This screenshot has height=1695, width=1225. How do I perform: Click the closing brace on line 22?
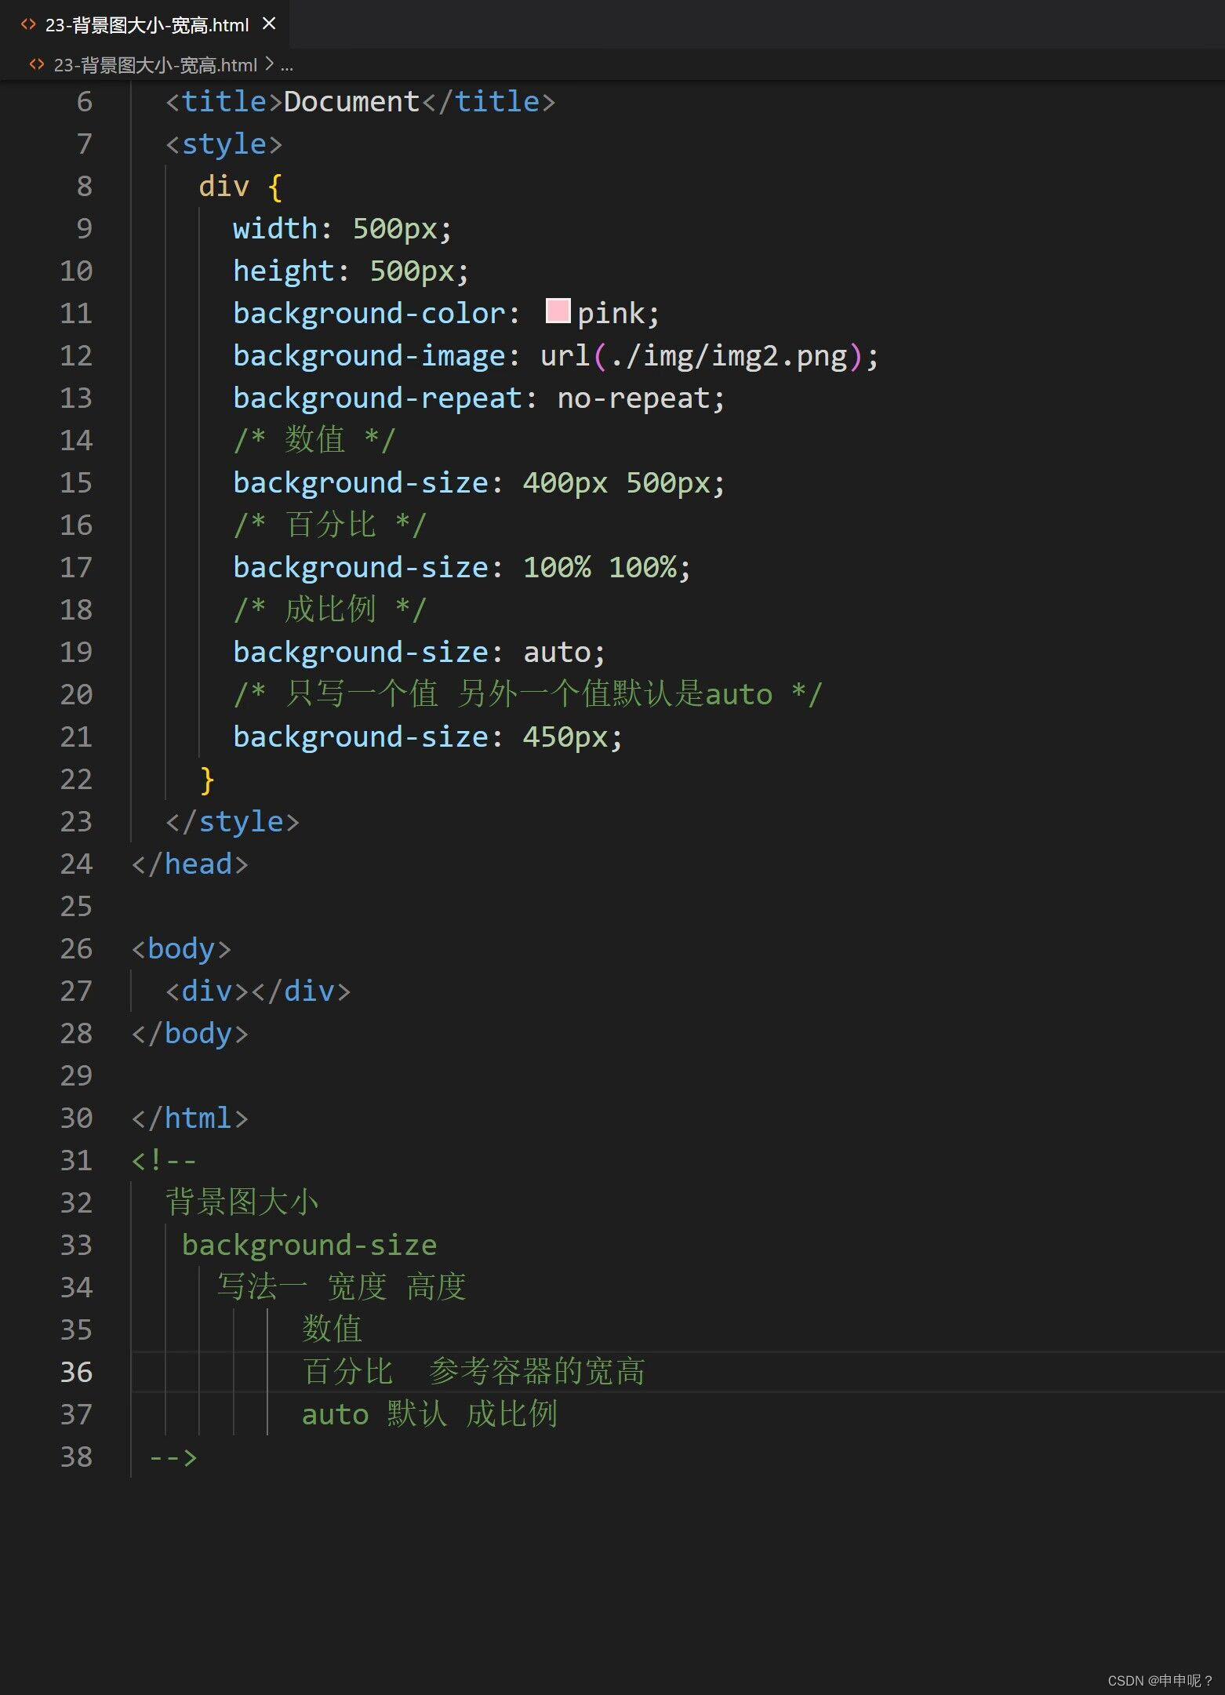pos(207,780)
